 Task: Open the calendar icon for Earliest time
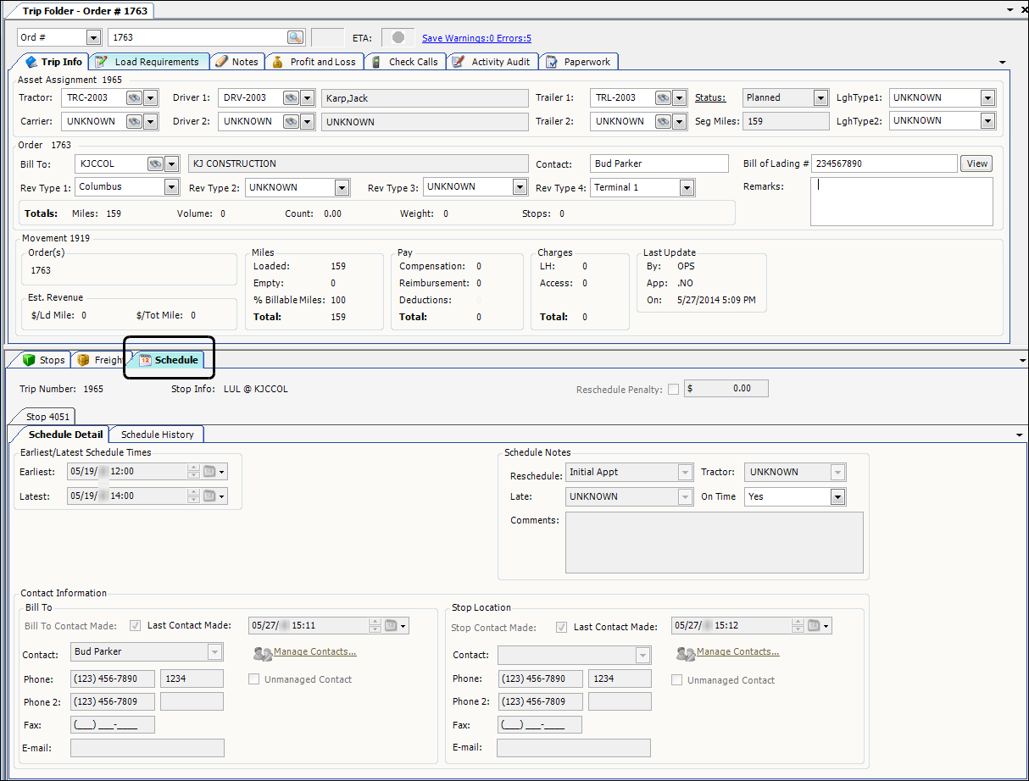click(209, 472)
